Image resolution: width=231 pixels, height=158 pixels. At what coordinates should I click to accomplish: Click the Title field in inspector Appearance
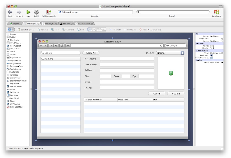[215, 53]
